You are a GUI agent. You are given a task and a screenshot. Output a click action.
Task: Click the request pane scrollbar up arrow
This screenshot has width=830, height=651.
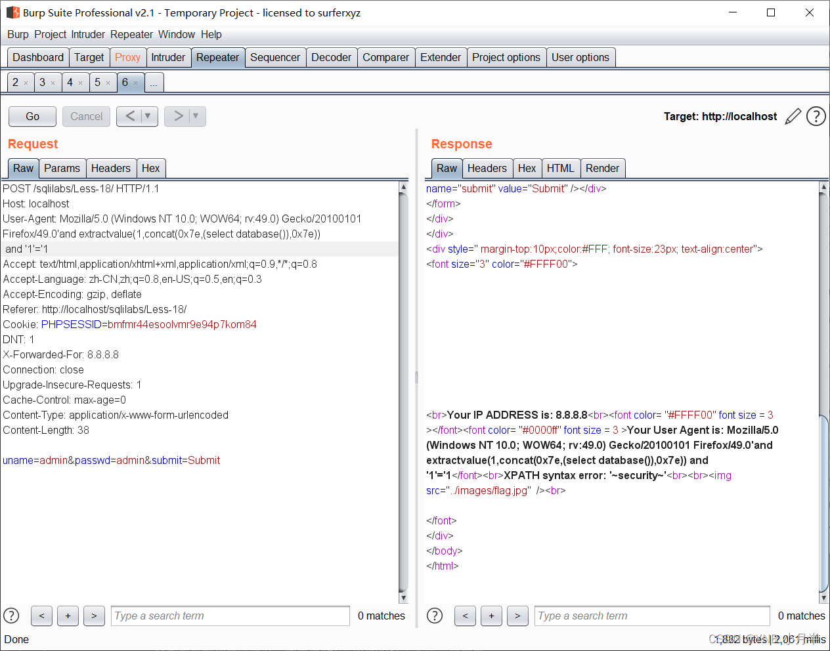click(x=403, y=187)
